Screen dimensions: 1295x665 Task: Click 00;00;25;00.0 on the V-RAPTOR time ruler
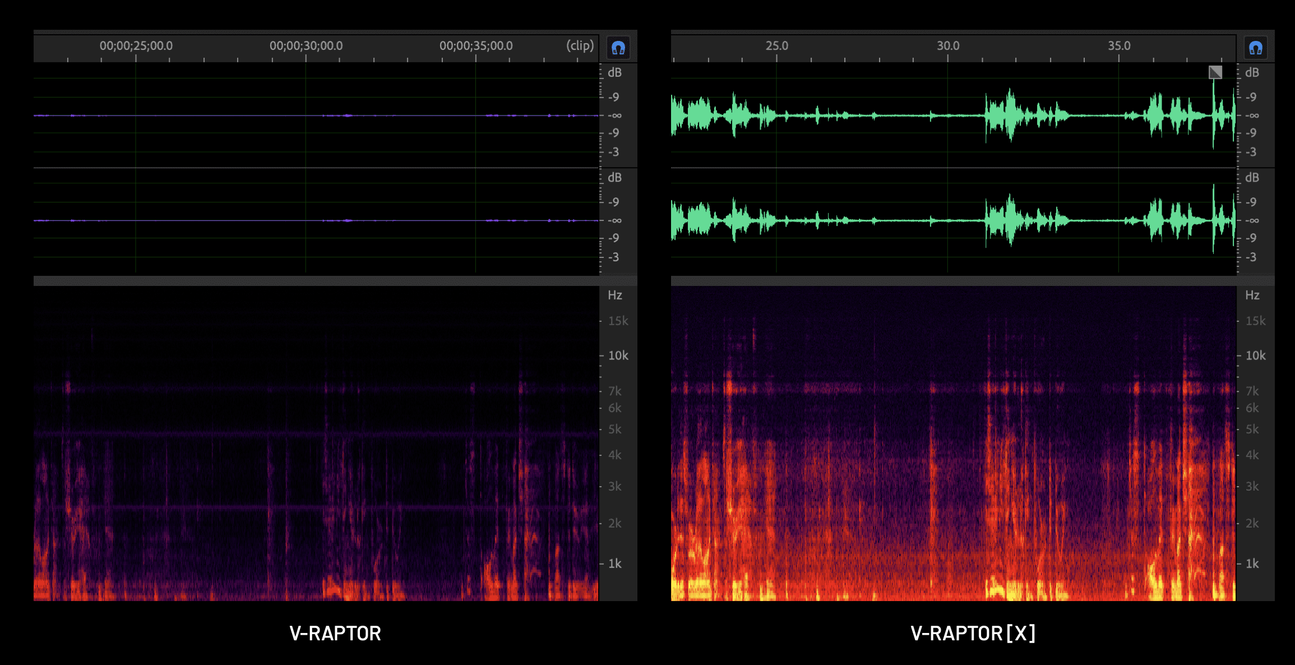(136, 45)
